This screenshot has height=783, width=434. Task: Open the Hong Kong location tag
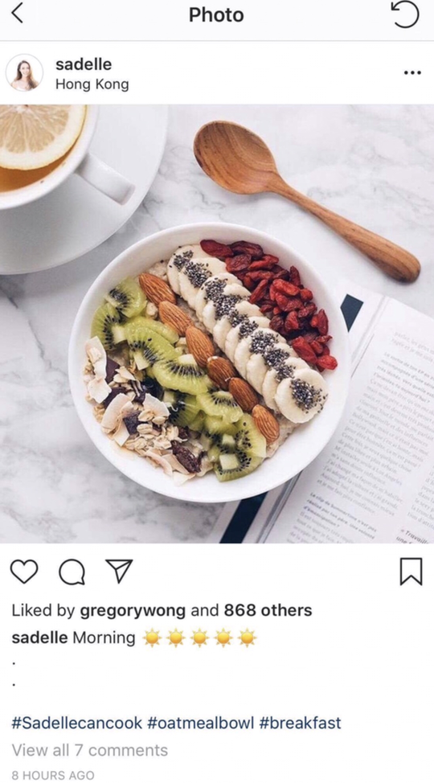coord(92,84)
